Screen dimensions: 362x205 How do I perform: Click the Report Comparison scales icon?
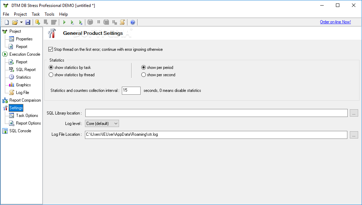[5, 100]
